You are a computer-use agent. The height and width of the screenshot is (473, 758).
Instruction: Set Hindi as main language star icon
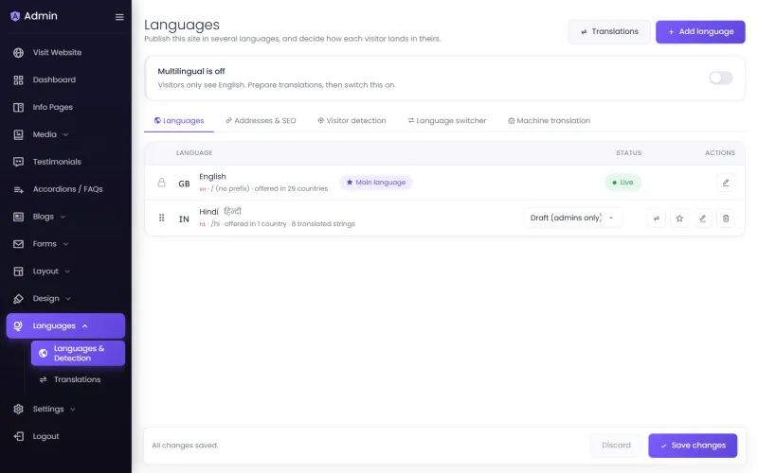tap(679, 219)
